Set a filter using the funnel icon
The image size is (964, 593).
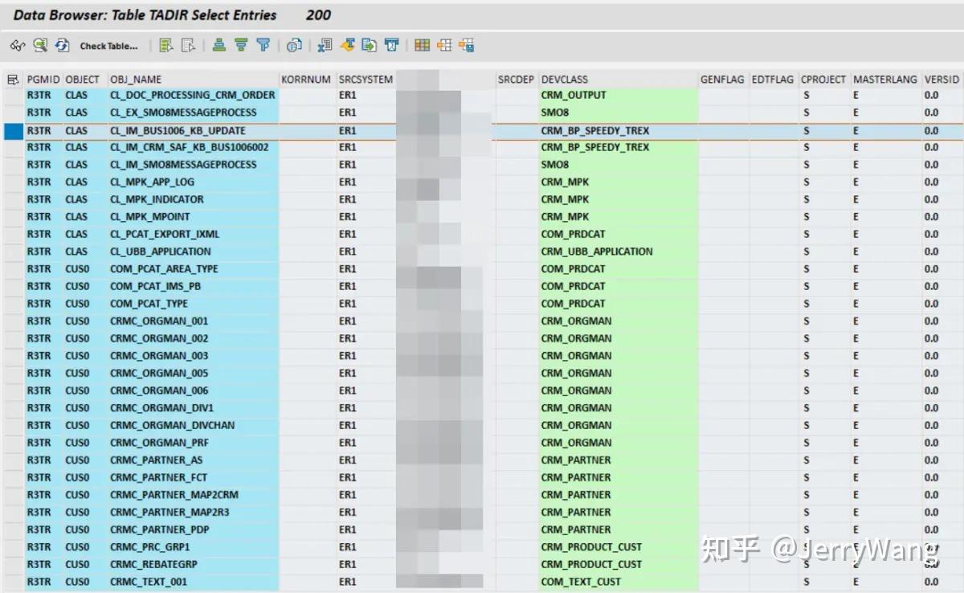263,45
